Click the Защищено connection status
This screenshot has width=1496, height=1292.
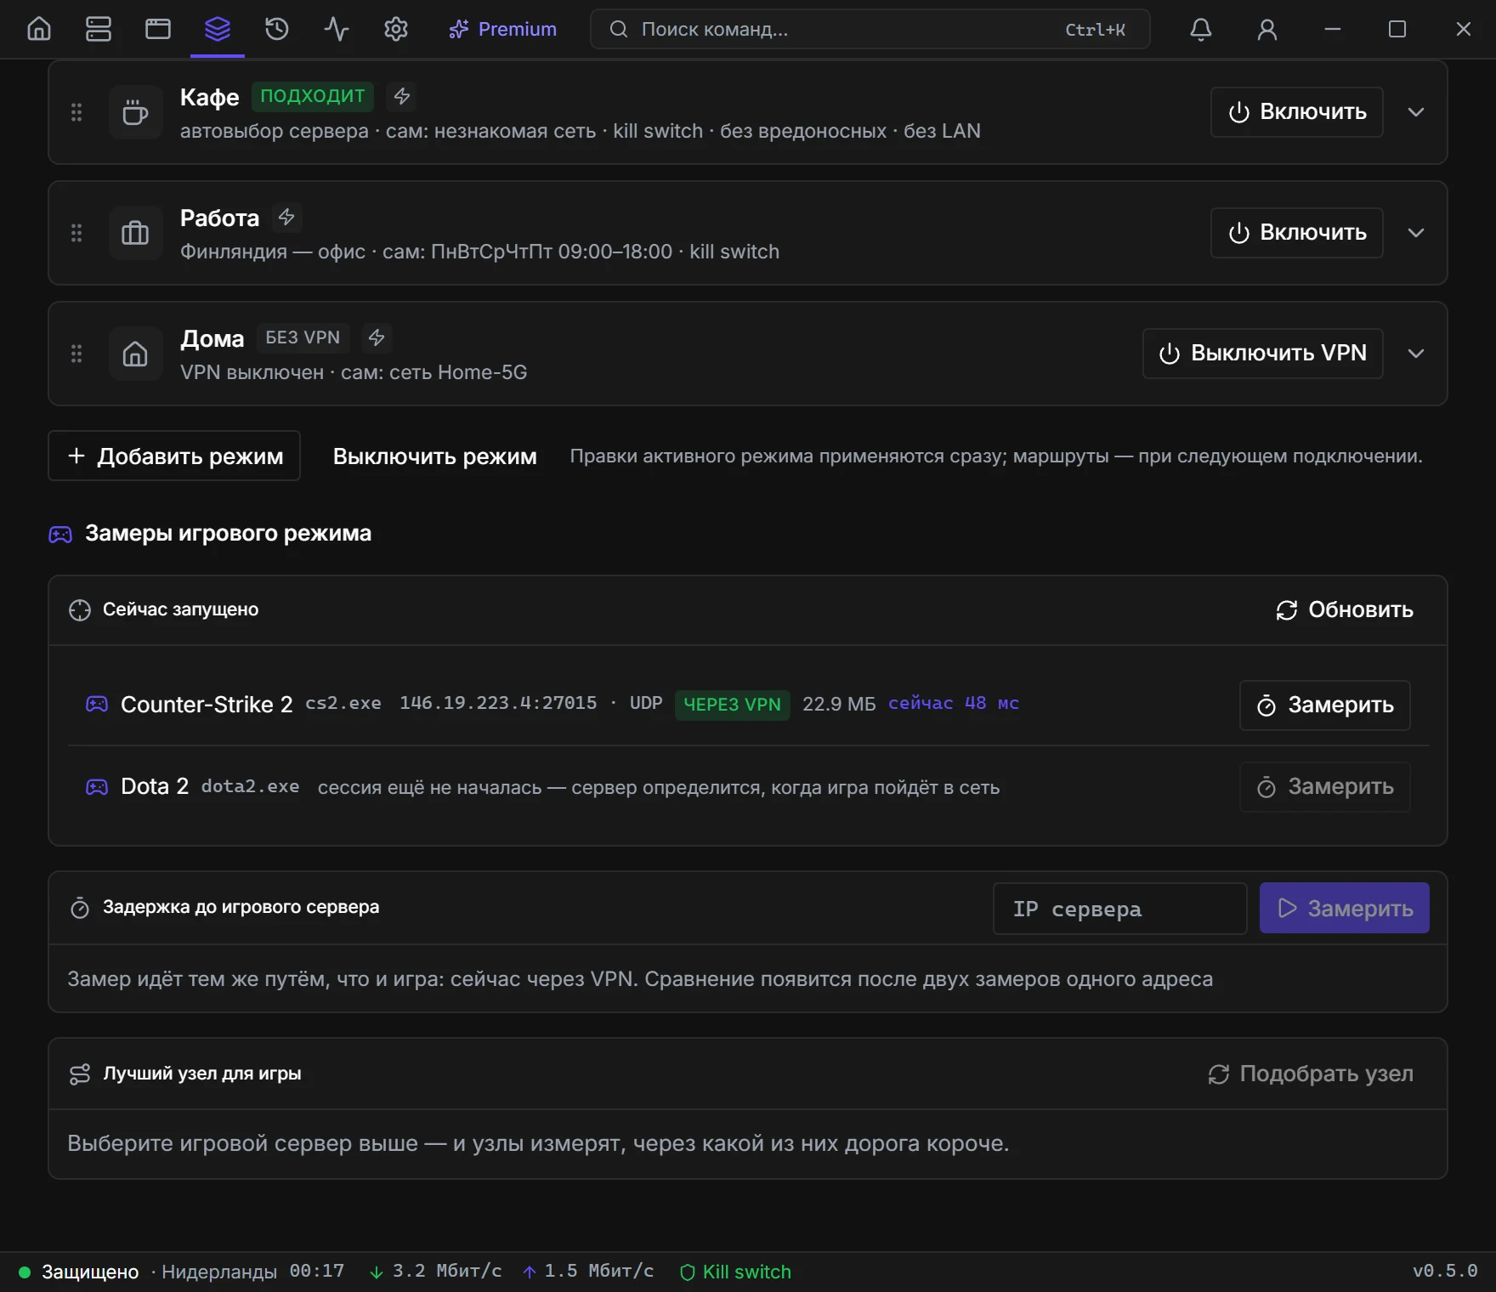point(78,1272)
